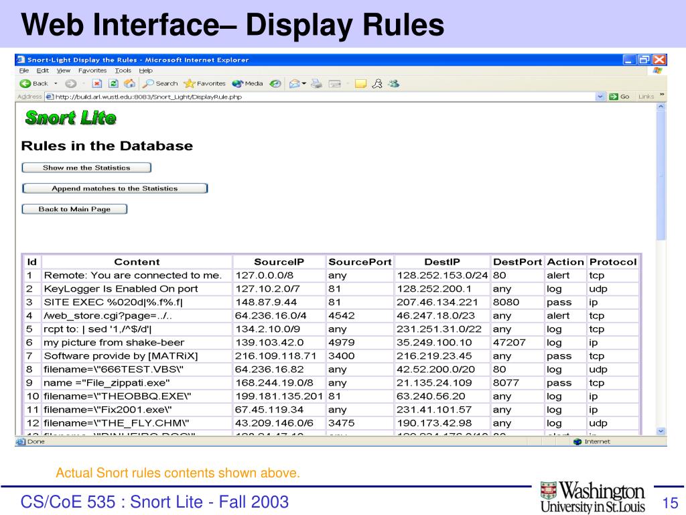
Task: Click the DestPort column header
Action: pyautogui.click(x=518, y=262)
